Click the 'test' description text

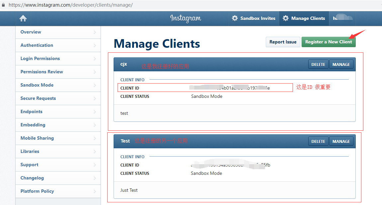coord(124,113)
